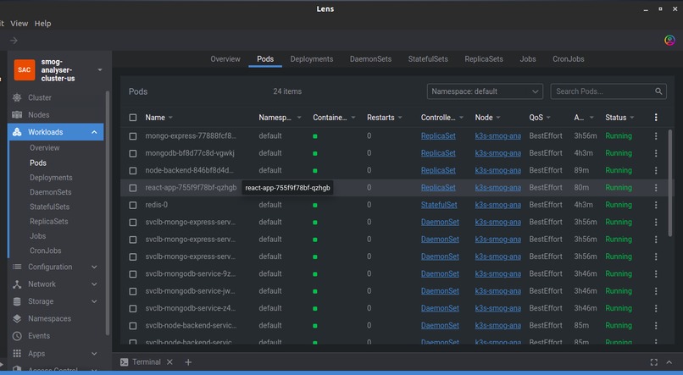Toggle the select-all pods checkbox
This screenshot has height=375, width=683.
click(133, 118)
